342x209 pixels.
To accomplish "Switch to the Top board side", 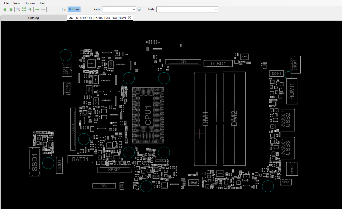I will point(64,9).
